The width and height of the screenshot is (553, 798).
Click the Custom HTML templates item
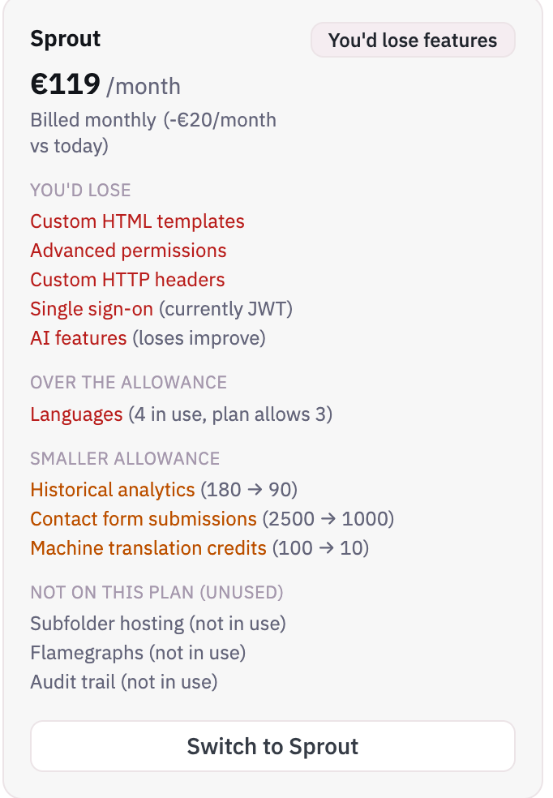(x=137, y=221)
